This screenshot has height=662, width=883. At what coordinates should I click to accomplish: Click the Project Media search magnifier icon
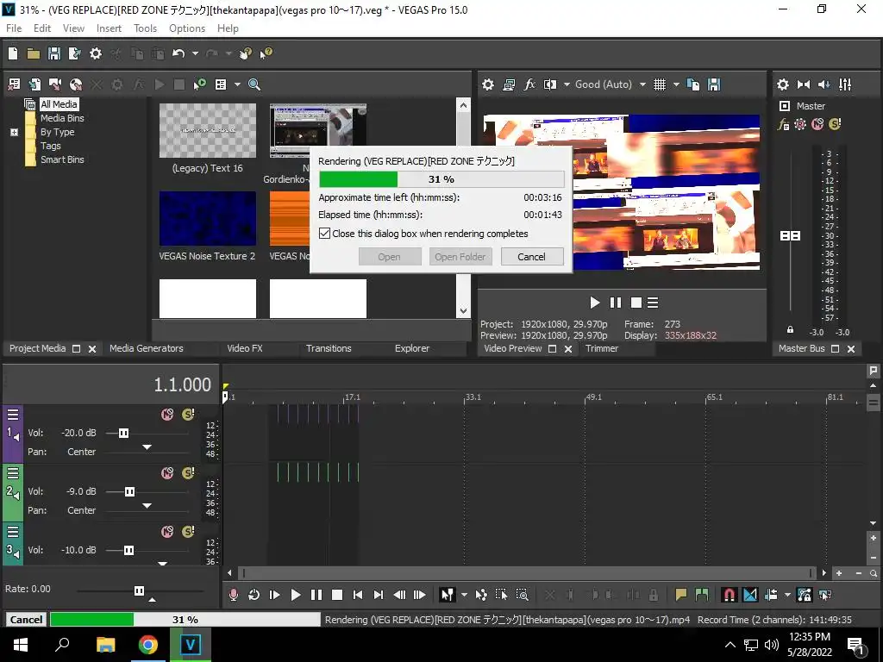254,84
